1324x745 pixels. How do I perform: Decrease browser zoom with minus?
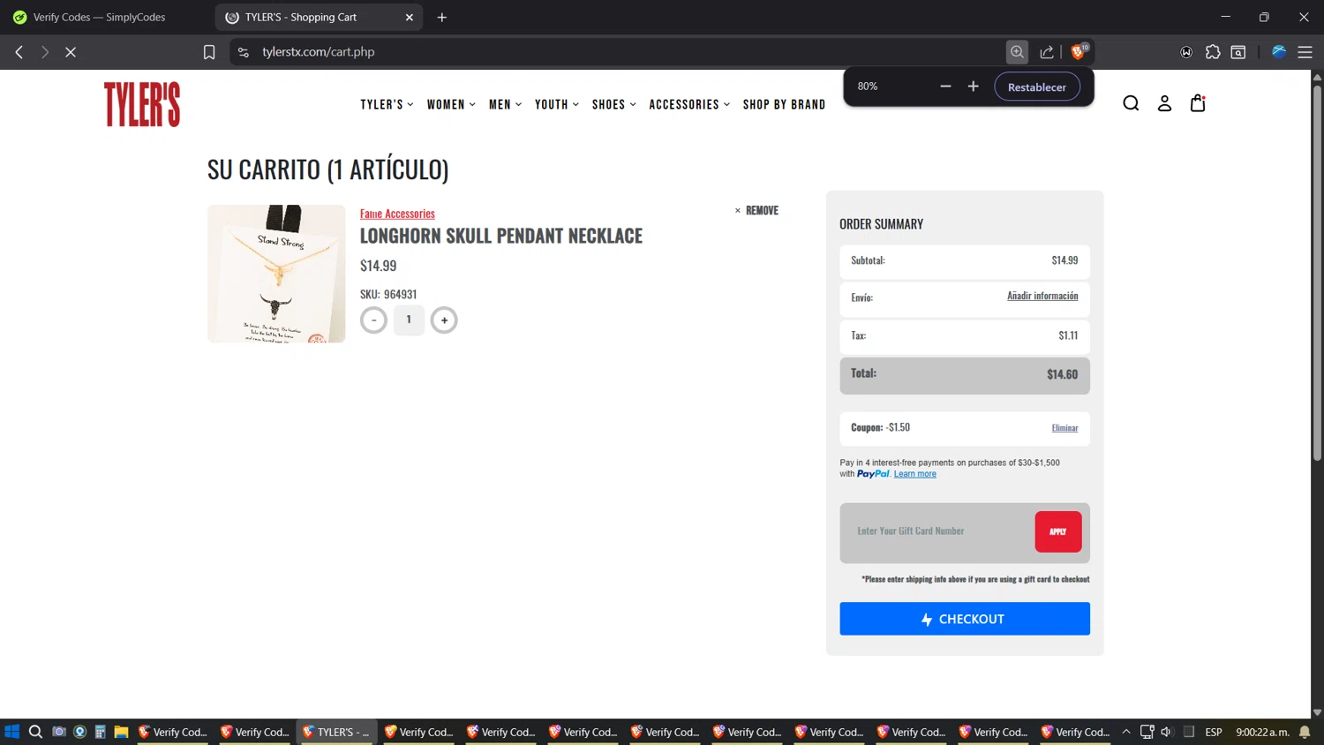pyautogui.click(x=945, y=87)
